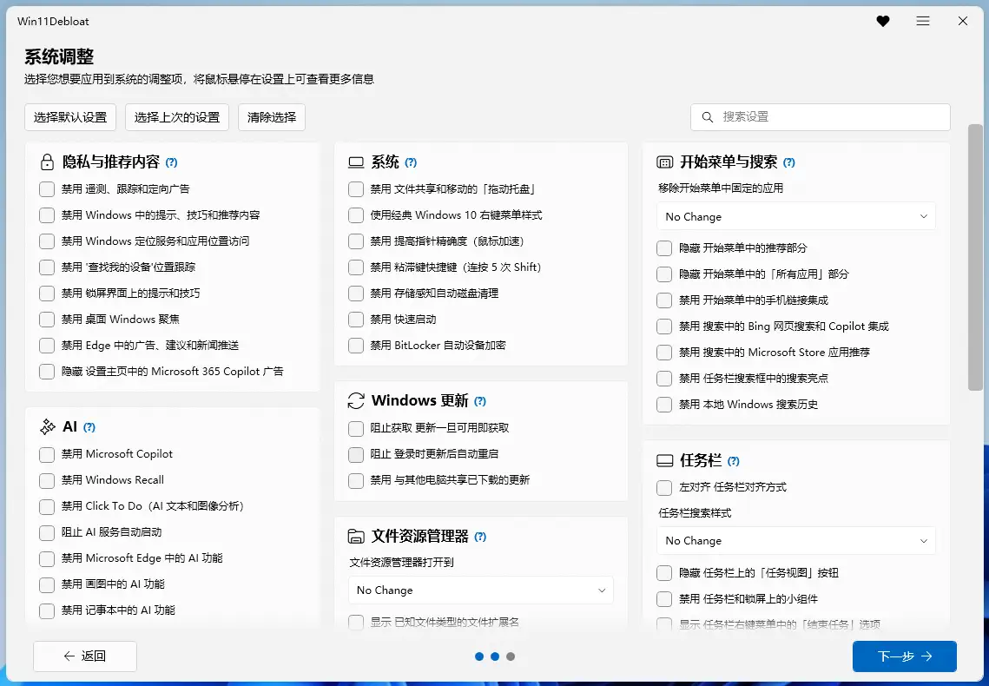Enable 禁用 遥测、跟踪和定向广告 checkbox
Viewport: 989px width, 686px height.
(47, 189)
